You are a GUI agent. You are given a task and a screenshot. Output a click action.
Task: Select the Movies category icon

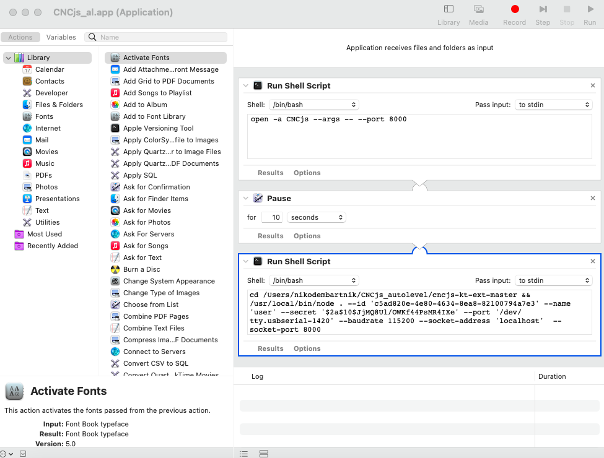(27, 152)
